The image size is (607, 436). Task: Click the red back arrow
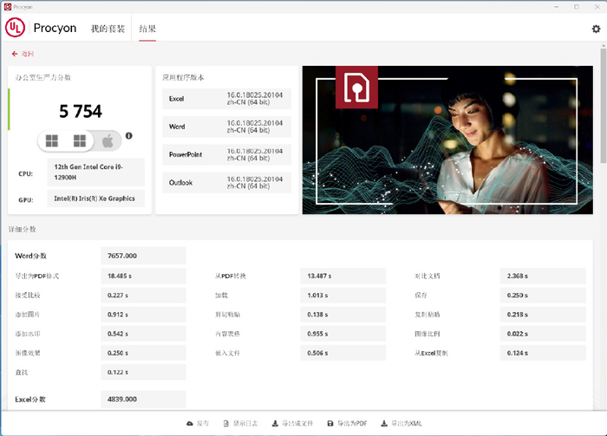(x=15, y=54)
